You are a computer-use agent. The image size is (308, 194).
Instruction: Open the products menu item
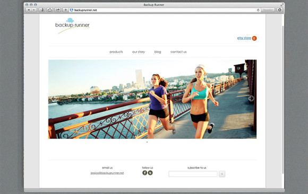116,52
